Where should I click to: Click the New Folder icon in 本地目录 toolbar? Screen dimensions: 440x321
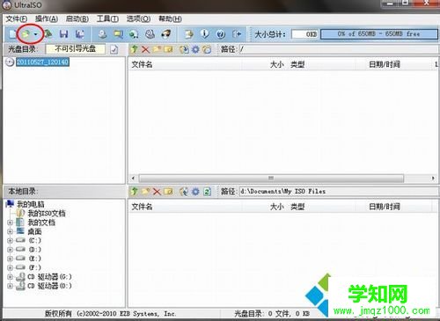click(145, 192)
